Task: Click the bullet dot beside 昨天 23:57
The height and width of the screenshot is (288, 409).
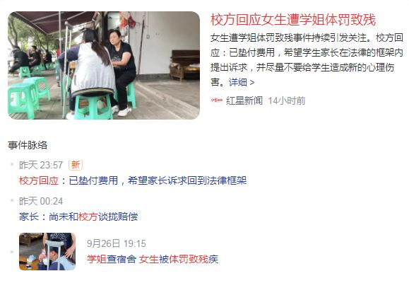Action: click(x=12, y=164)
